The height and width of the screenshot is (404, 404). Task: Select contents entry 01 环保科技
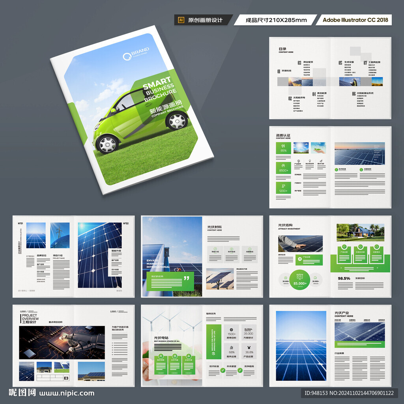tap(284, 71)
